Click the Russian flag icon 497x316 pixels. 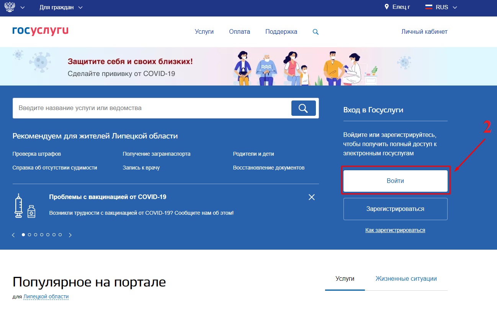point(428,7)
